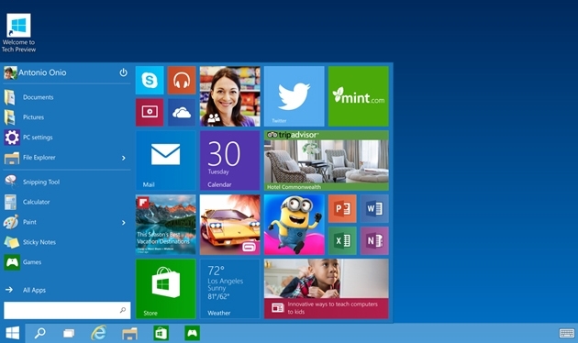Launch Snipping Tool
Viewport: 578px width, 343px height.
click(66, 182)
